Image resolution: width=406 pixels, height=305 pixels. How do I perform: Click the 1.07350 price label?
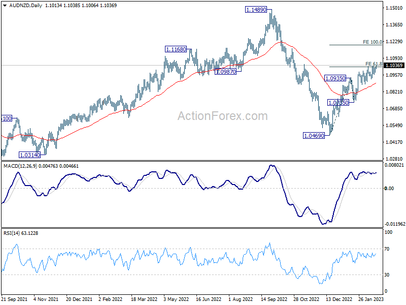click(338, 103)
